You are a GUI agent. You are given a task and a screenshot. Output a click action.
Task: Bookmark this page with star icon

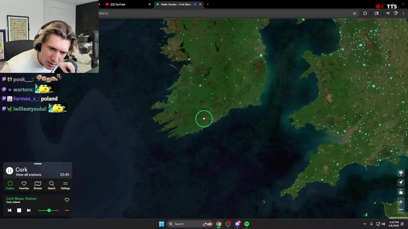point(354,13)
